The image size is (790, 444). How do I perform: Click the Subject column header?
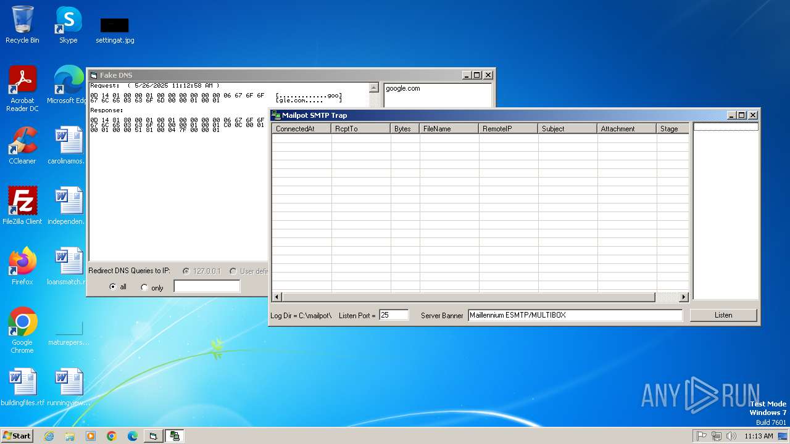tap(568, 128)
